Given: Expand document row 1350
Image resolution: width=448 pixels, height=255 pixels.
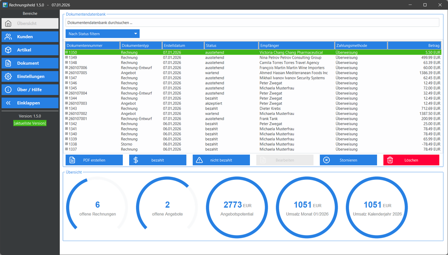Looking at the screenshot, I should [66, 52].
